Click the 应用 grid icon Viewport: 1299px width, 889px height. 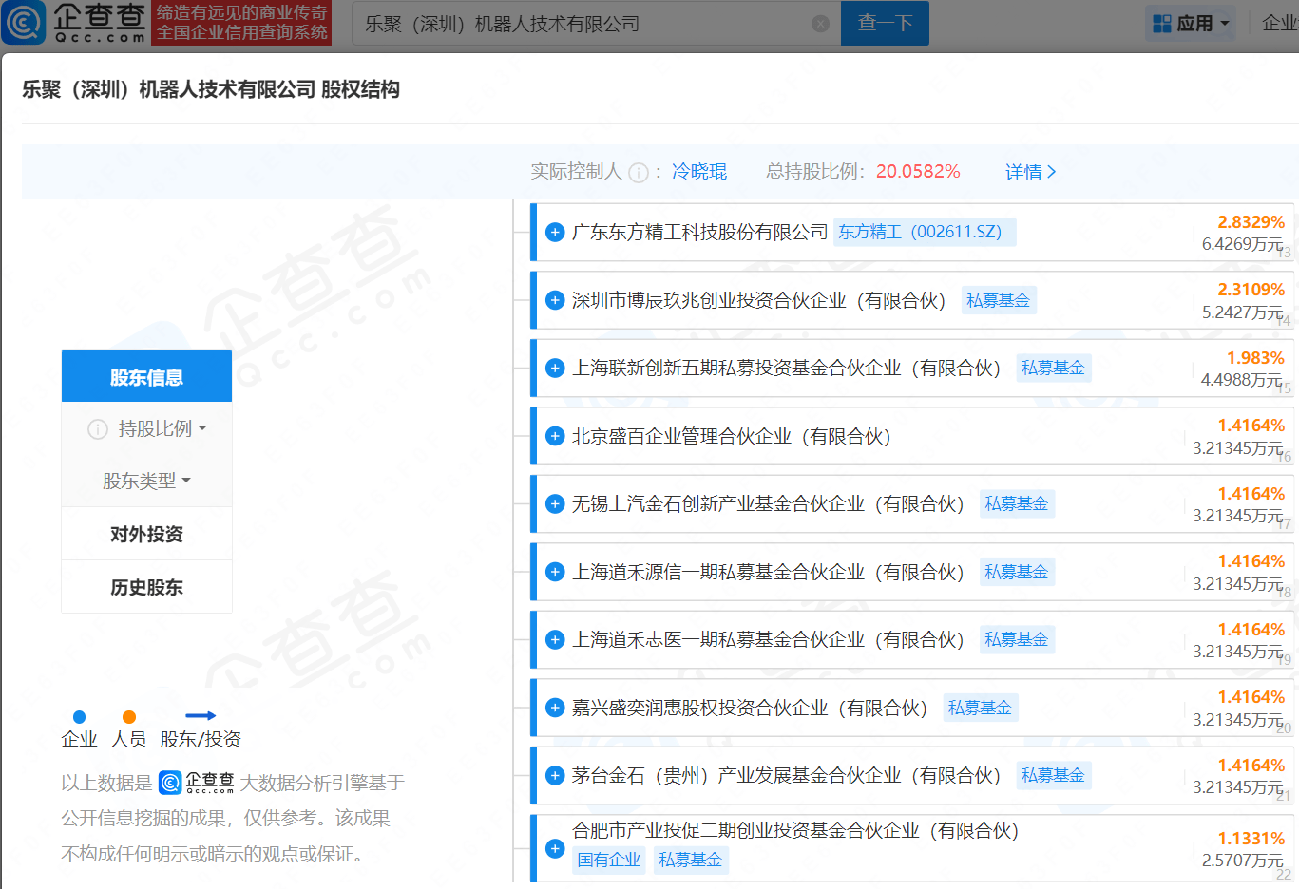click(1161, 24)
